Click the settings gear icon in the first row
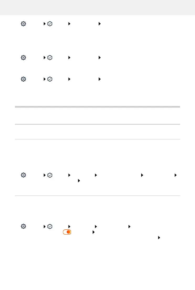 click(x=23, y=24)
